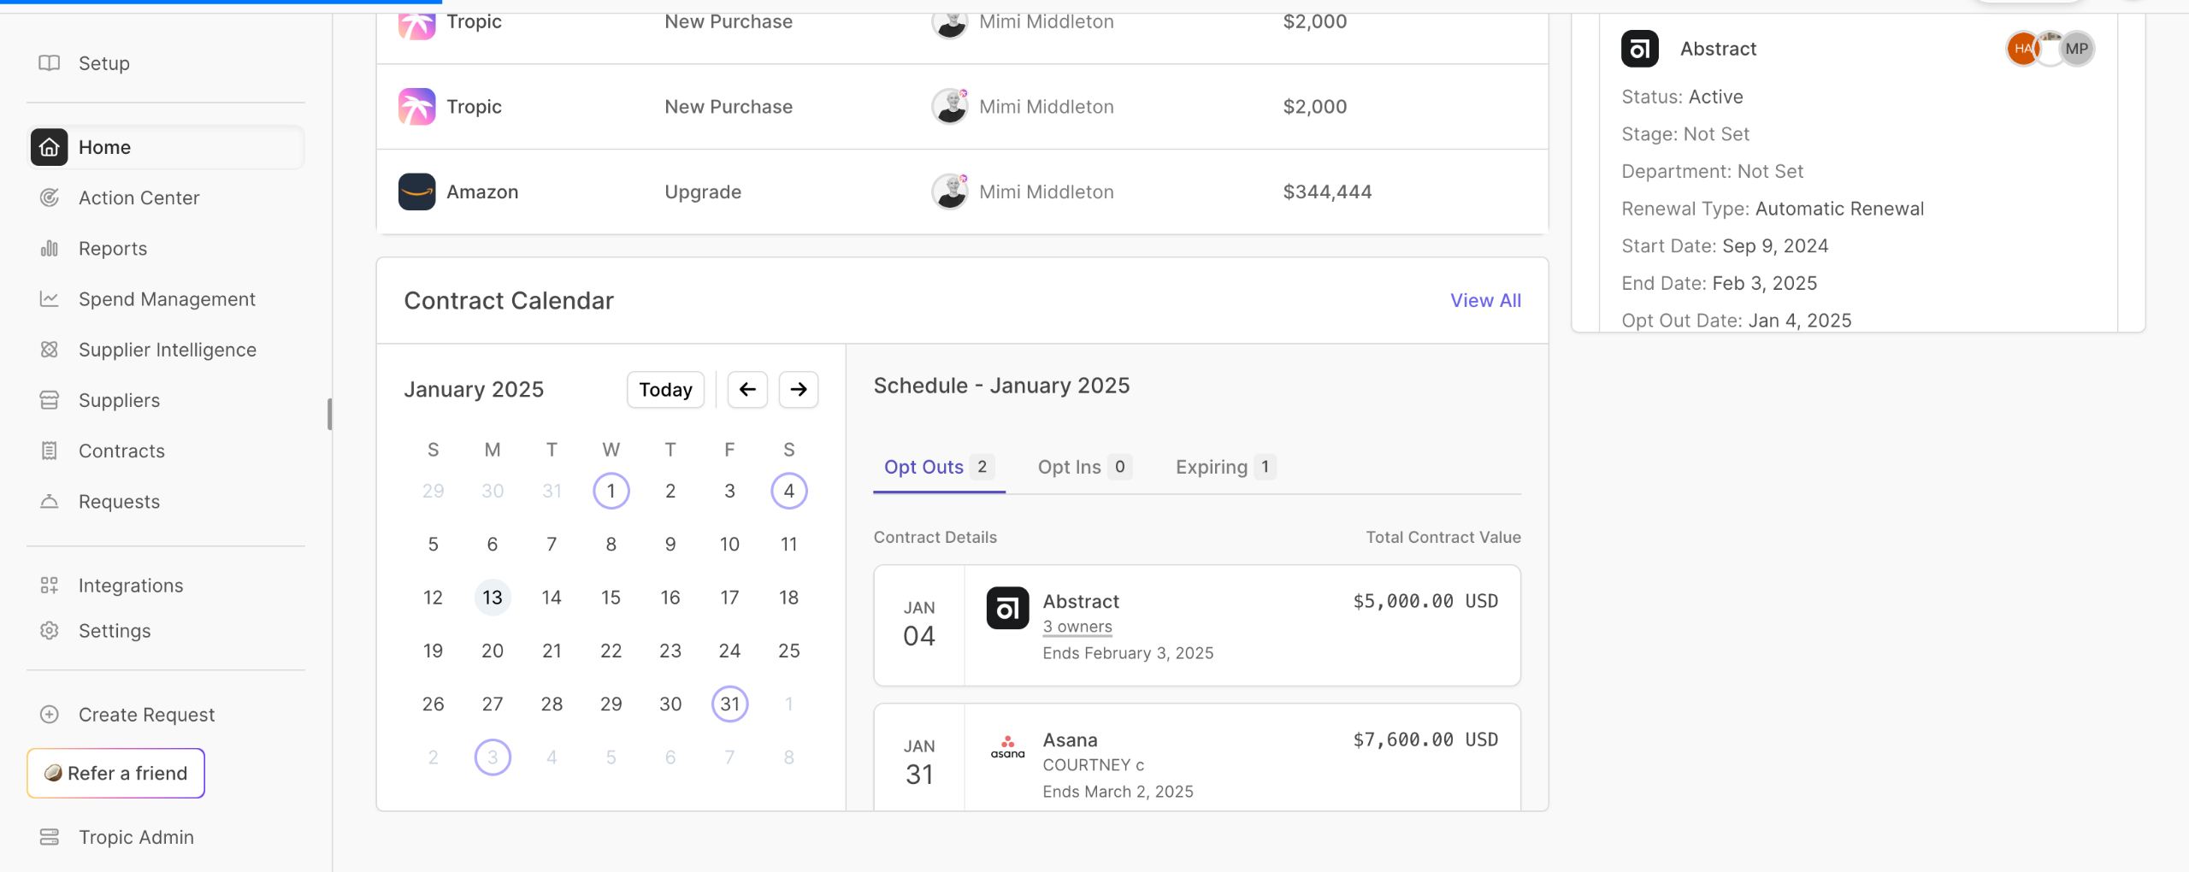Click the Reports bar chart icon
The height and width of the screenshot is (872, 2189).
click(x=50, y=249)
